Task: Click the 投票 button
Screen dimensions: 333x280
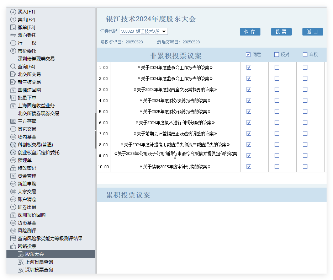Action: (281, 32)
